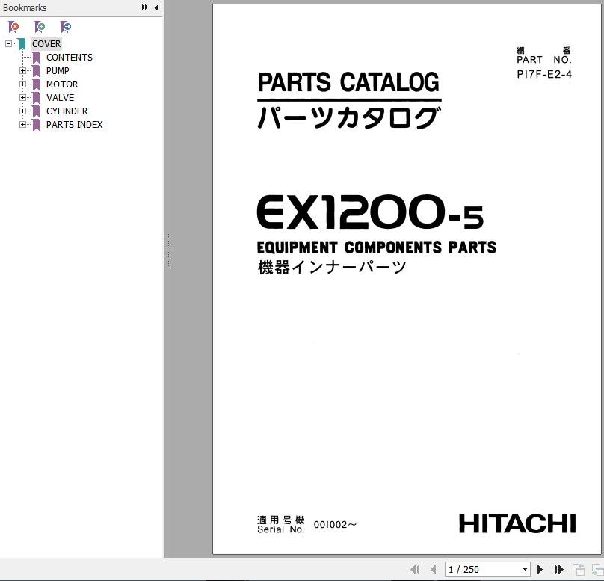The image size is (604, 581).
Task: Hide the Bookmarks panel arrow
Action: (x=156, y=7)
